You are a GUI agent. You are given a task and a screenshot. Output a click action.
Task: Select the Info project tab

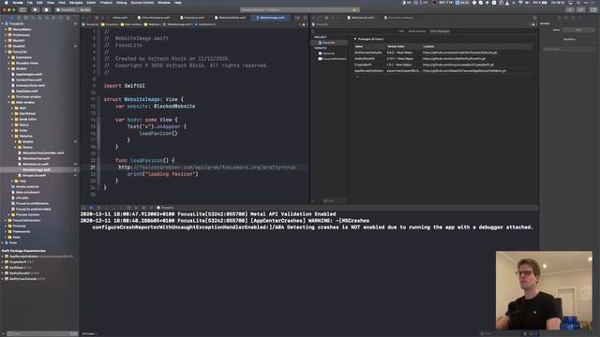(401, 31)
